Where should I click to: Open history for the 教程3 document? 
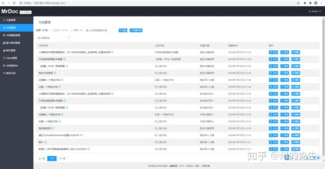pos(274,149)
